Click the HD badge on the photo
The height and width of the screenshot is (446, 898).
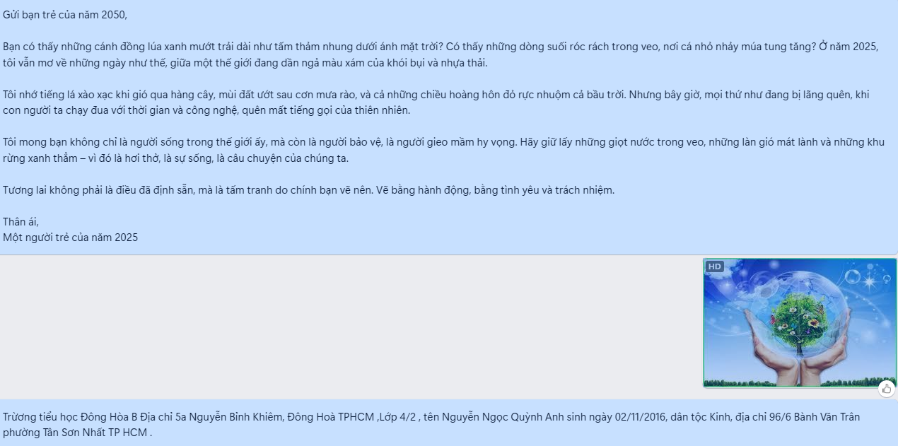(715, 266)
